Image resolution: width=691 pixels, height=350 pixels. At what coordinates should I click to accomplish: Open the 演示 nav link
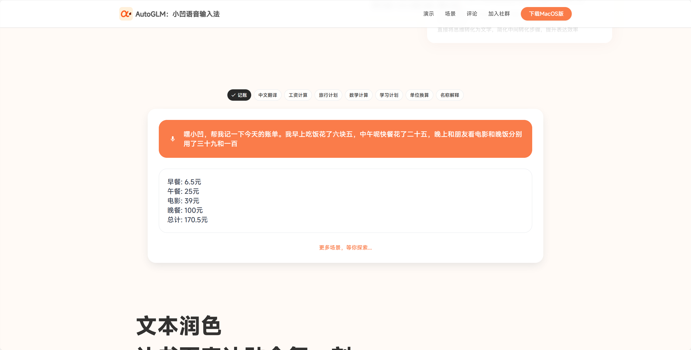[428, 14]
